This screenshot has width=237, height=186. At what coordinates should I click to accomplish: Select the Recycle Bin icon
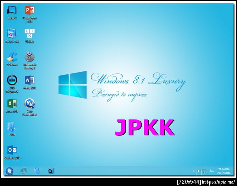pos(12,35)
